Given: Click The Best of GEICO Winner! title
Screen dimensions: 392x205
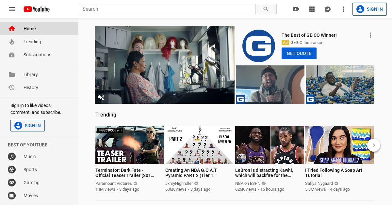Looking at the screenshot, I should (309, 35).
